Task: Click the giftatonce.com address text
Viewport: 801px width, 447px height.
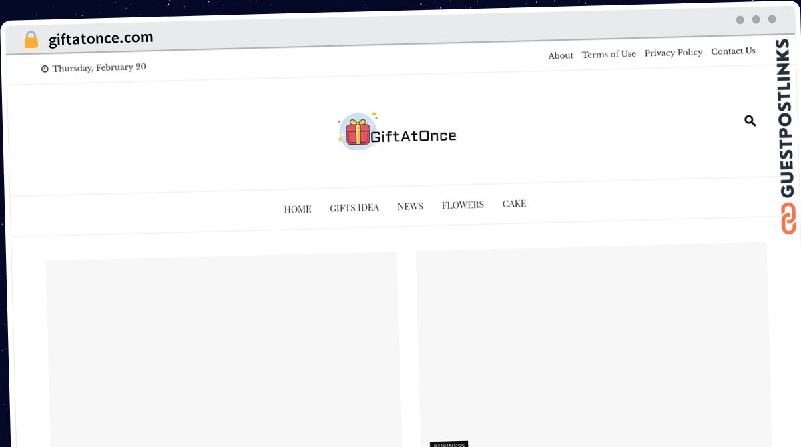Action: 101,38
